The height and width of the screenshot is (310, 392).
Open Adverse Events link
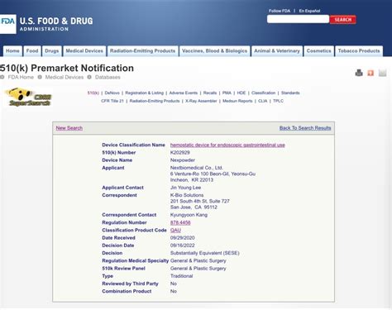184,93
